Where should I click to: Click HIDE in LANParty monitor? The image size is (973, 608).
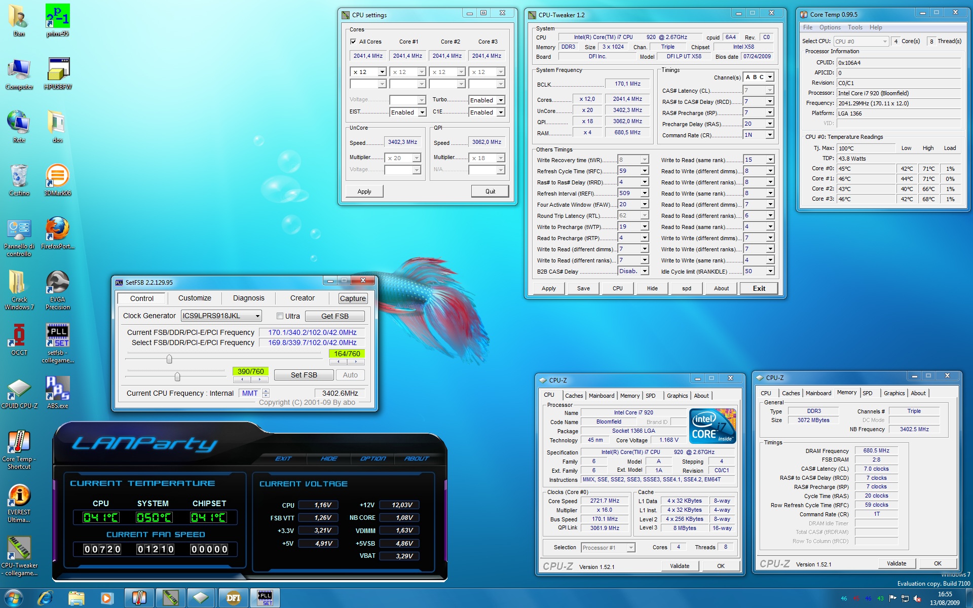click(x=329, y=459)
